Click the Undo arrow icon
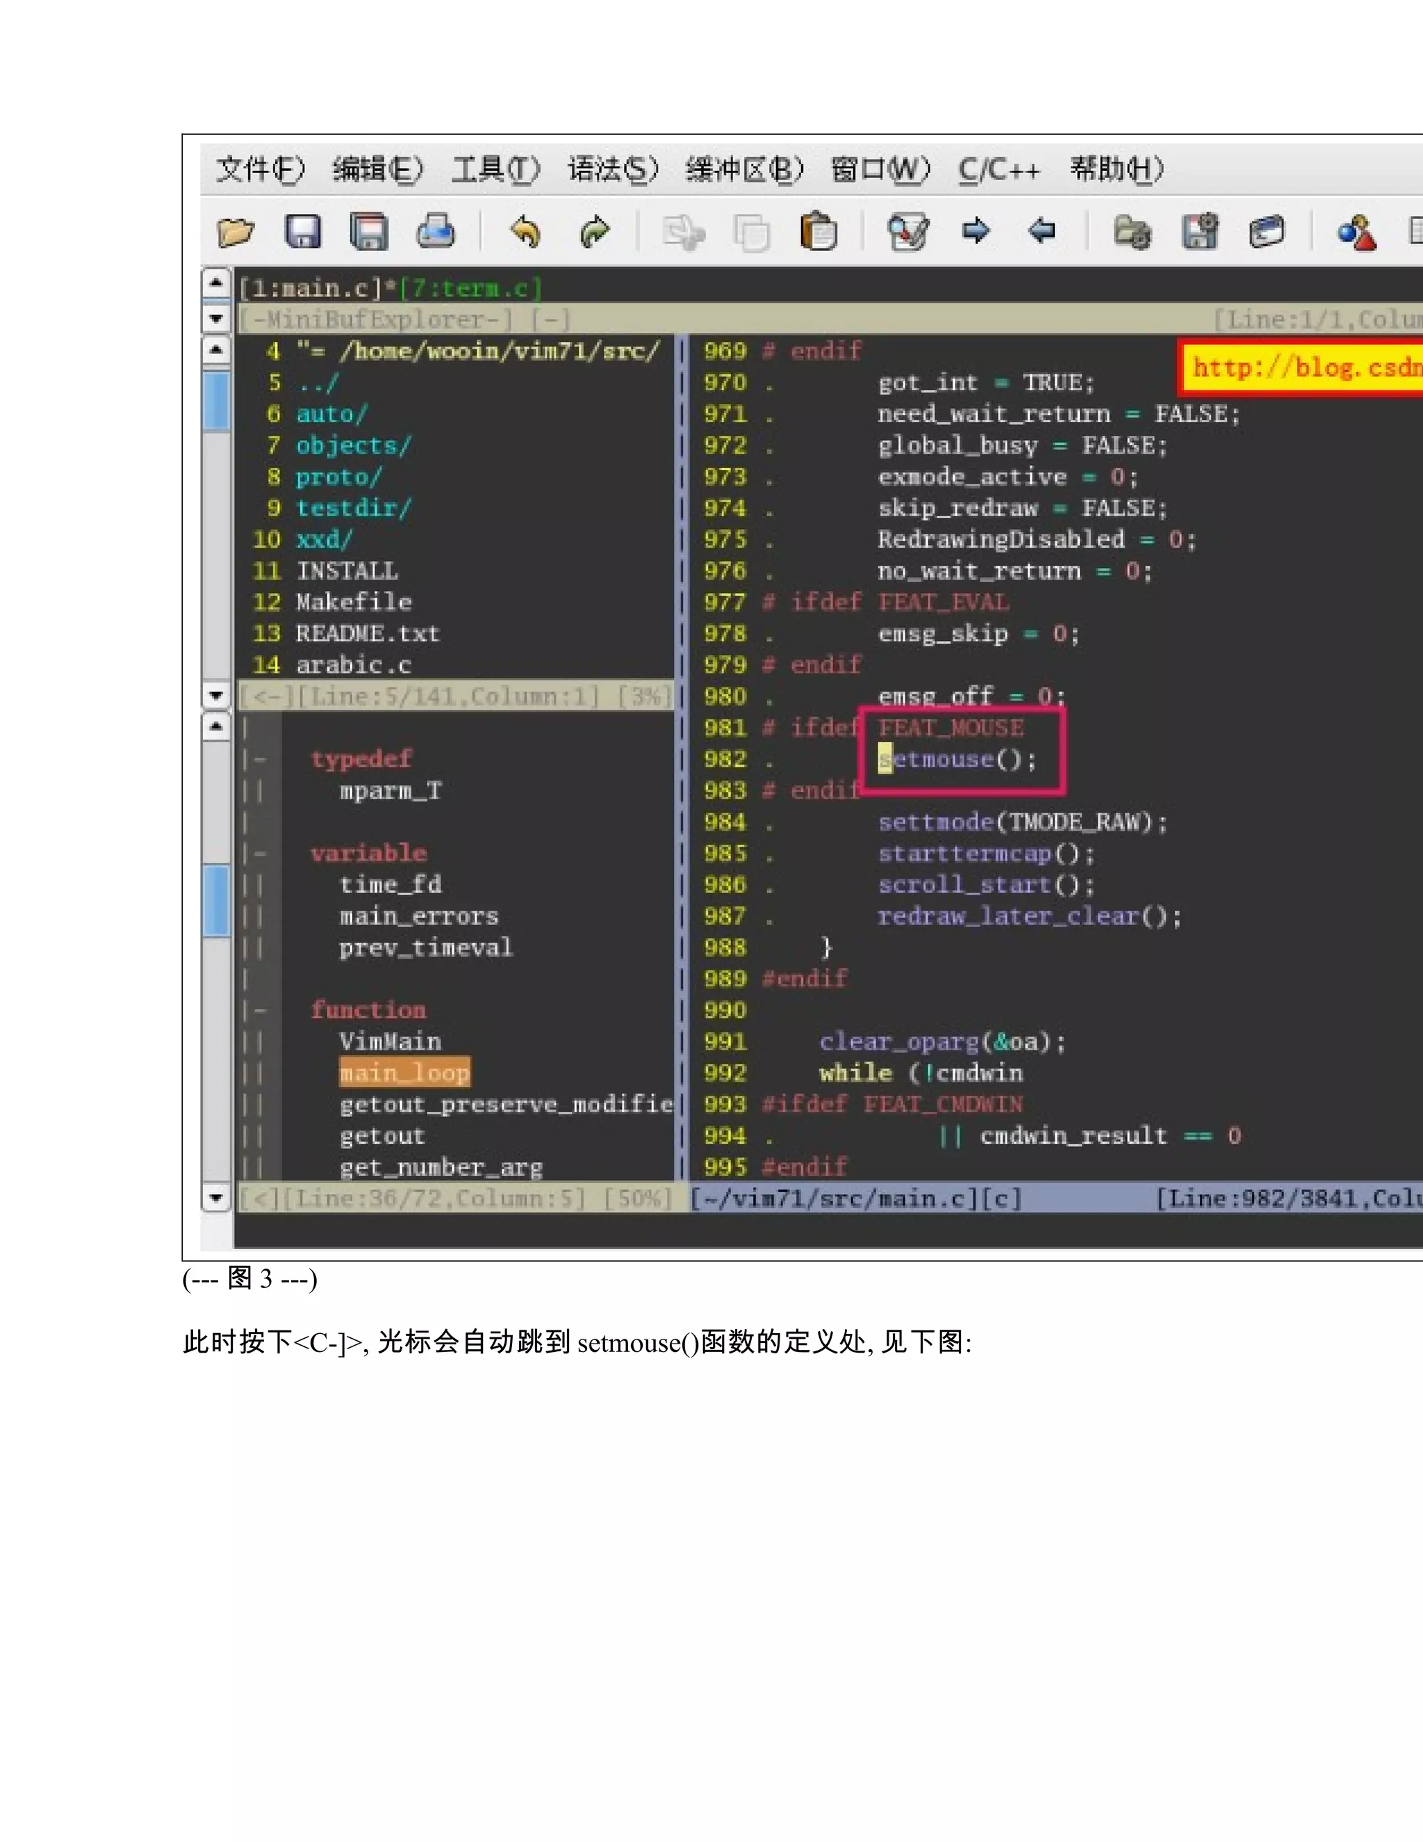This screenshot has height=1842, width=1423. (525, 231)
